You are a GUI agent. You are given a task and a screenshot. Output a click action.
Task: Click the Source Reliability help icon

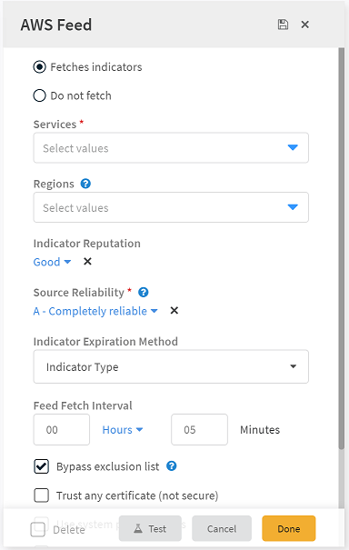point(144,292)
